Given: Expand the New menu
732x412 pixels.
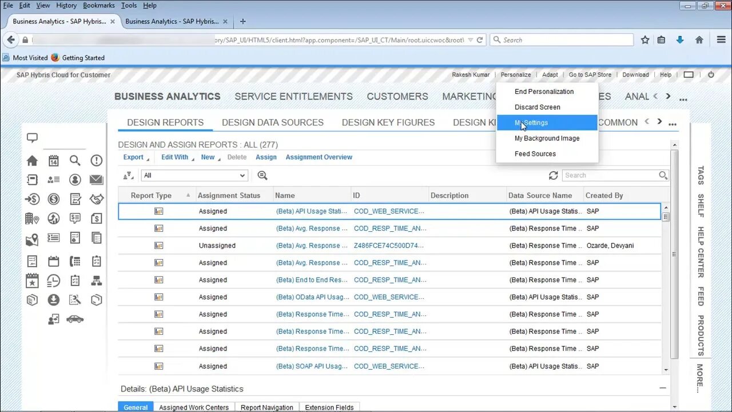Looking at the screenshot, I should click(210, 157).
